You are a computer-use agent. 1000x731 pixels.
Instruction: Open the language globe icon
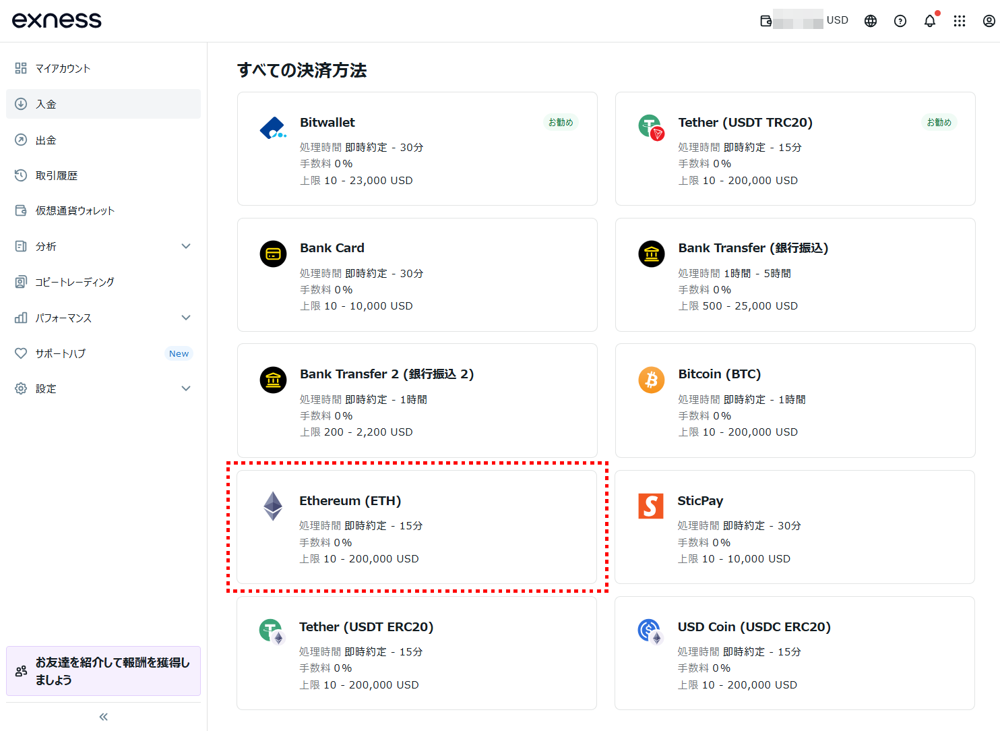coord(871,21)
